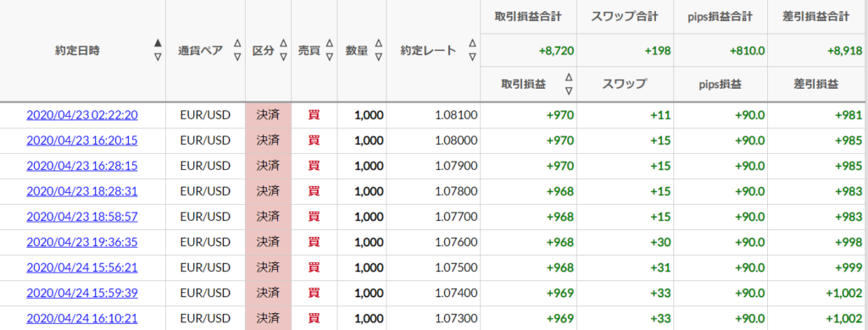
Task: Select the +198 swap total value
Action: click(658, 51)
